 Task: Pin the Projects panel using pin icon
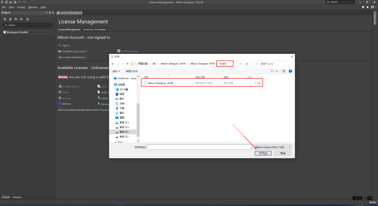coord(50,13)
